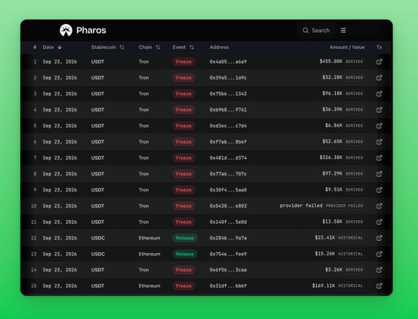Open transaction link for $36.39K row
Image resolution: width=418 pixels, height=319 pixels.
[379, 110]
